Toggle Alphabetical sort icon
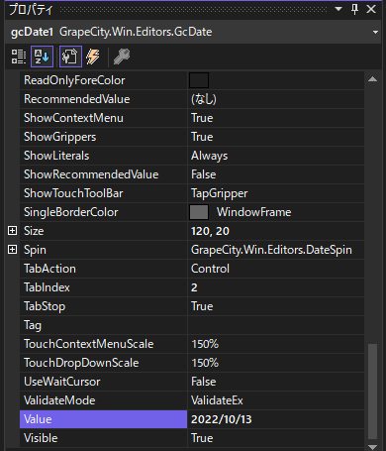Viewport: 386px width, 451px height. pos(42,56)
